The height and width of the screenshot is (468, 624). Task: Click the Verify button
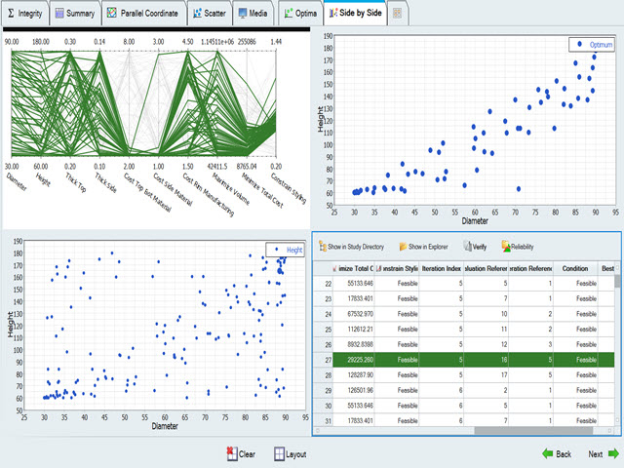(475, 247)
